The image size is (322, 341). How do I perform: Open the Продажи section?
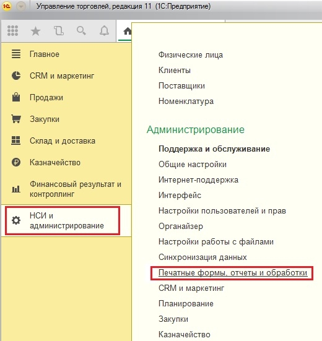pos(46,97)
